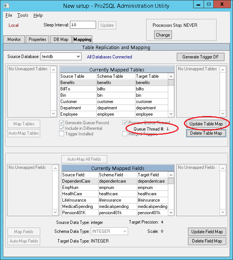This screenshot has height=260, width=233.
Task: Select the BillTo source table row
Action: pyautogui.click(x=114, y=89)
